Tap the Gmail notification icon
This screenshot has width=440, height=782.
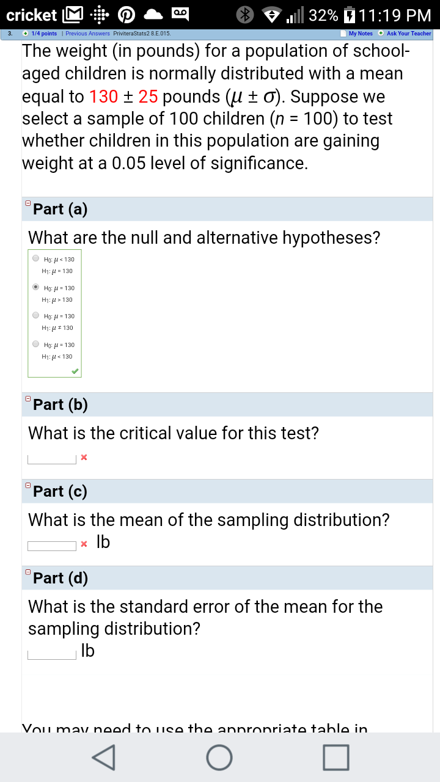pyautogui.click(x=74, y=15)
